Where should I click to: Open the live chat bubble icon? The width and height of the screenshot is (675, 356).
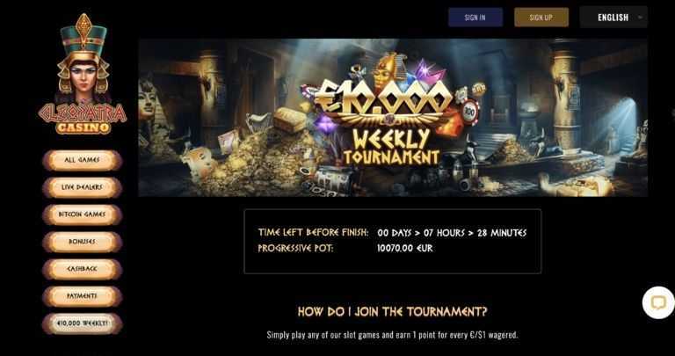point(658,302)
